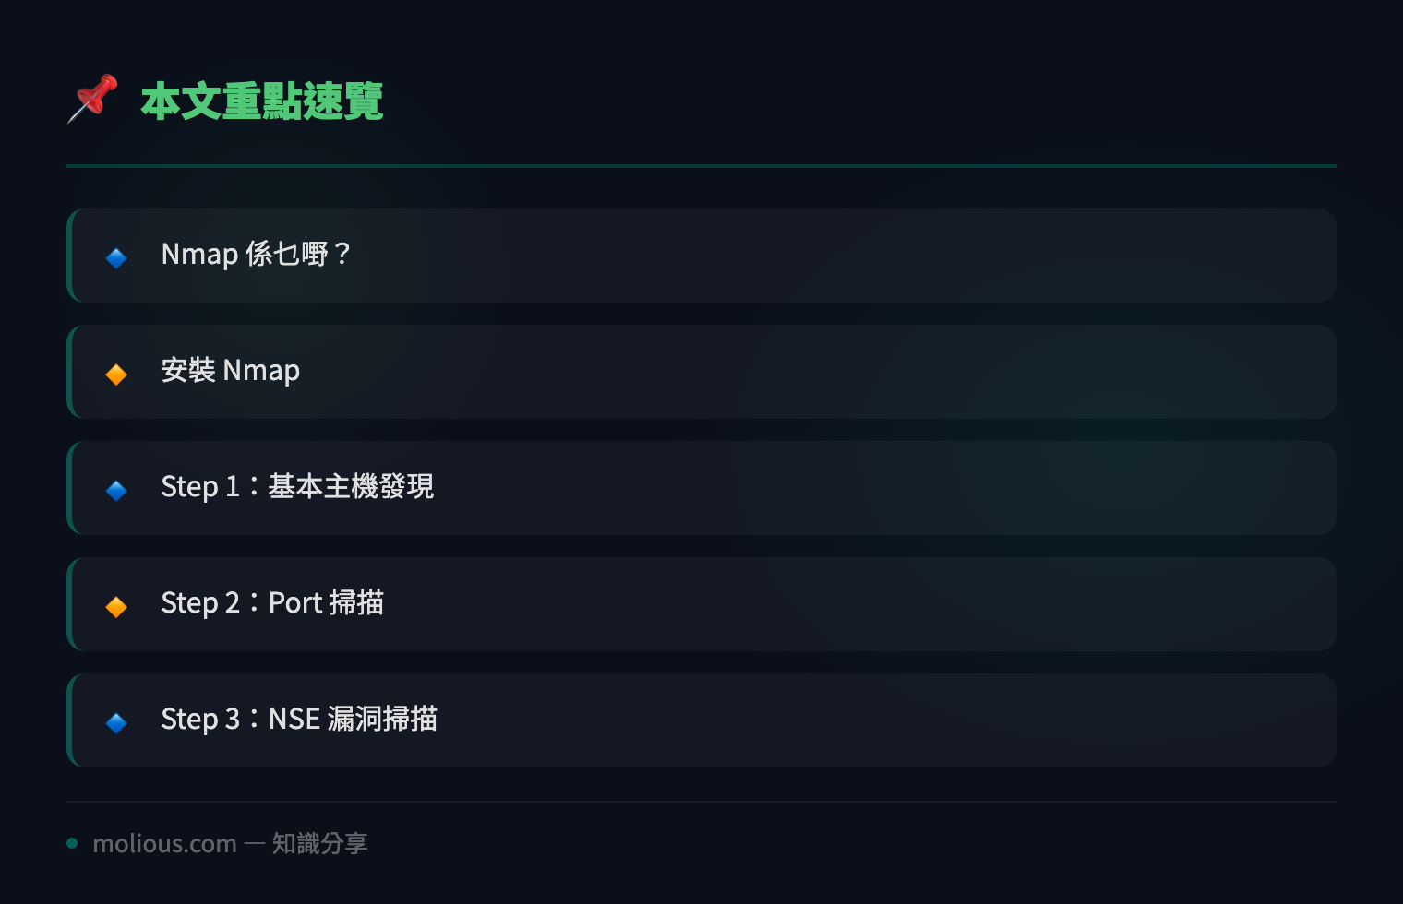Select the Step 2 card background
1403x904 pixels.
point(701,604)
